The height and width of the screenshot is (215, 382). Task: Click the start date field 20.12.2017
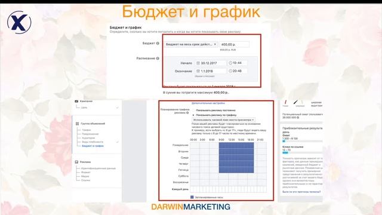coord(211,63)
